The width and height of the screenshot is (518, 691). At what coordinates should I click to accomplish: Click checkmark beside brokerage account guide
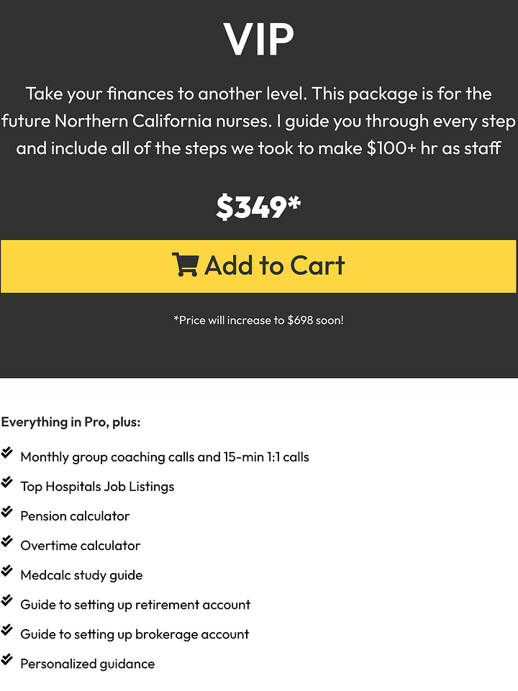pyautogui.click(x=6, y=630)
